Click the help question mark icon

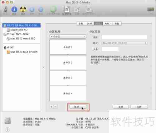tap(7, 130)
